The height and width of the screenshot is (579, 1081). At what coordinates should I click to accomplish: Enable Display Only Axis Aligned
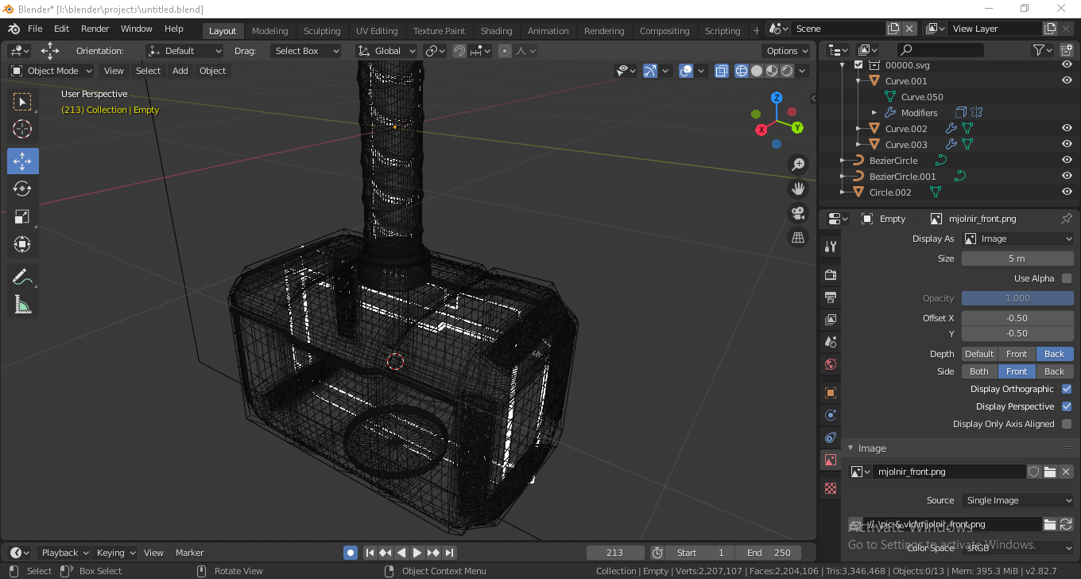[x=1067, y=424]
